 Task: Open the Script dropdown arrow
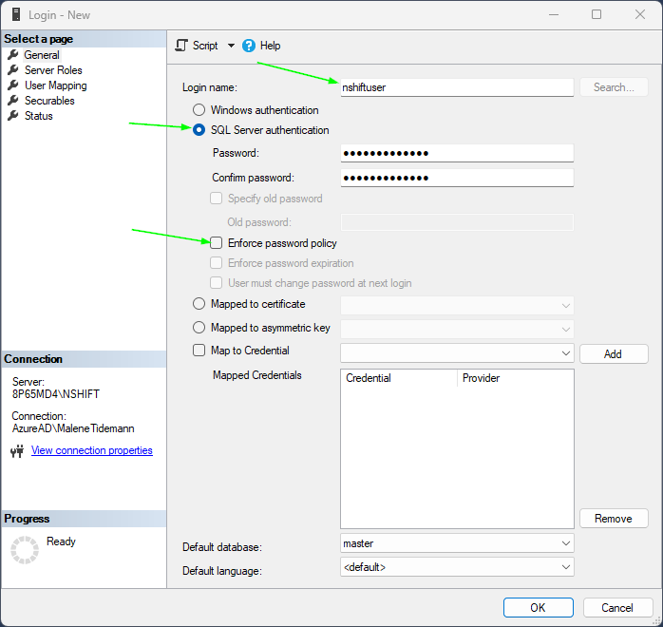coord(231,46)
